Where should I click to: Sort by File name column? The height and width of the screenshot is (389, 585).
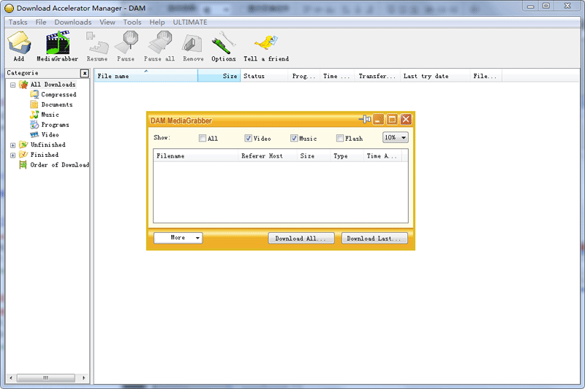[146, 76]
